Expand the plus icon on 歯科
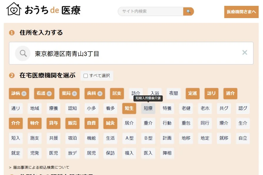263x175 pixels. click(x=100, y=93)
